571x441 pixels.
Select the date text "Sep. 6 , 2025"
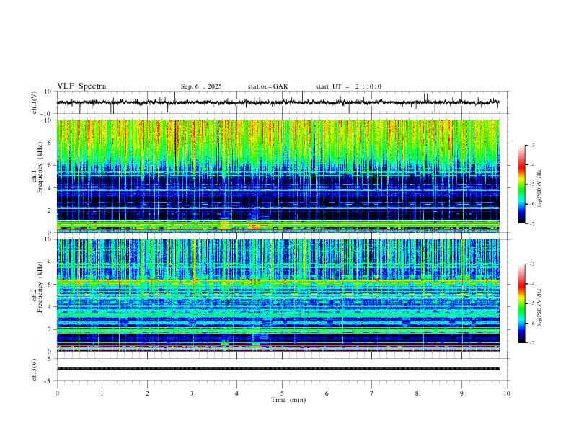tap(201, 86)
